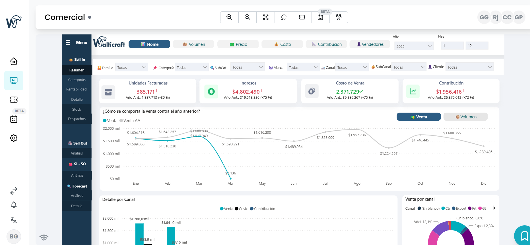
Task: Expand the Cliente filter dropdown
Action: tap(469, 67)
